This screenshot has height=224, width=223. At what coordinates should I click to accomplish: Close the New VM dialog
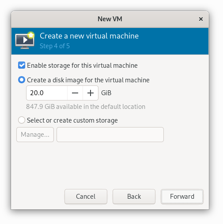[201, 19]
